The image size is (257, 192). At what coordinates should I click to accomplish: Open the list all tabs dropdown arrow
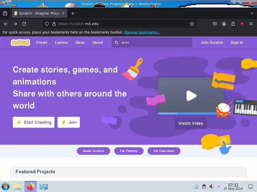252,13
